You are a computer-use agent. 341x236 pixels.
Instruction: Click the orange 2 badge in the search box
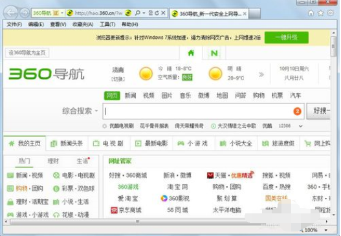pos(297,111)
